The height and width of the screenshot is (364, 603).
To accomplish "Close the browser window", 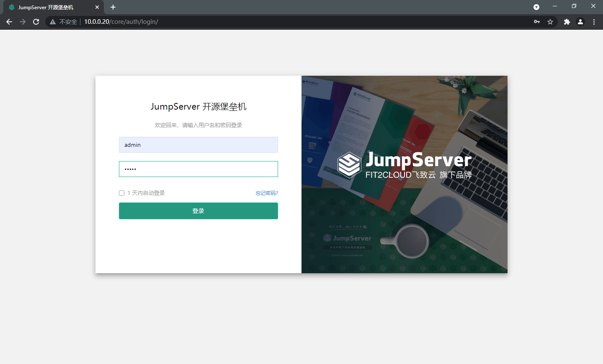I will tap(593, 6).
